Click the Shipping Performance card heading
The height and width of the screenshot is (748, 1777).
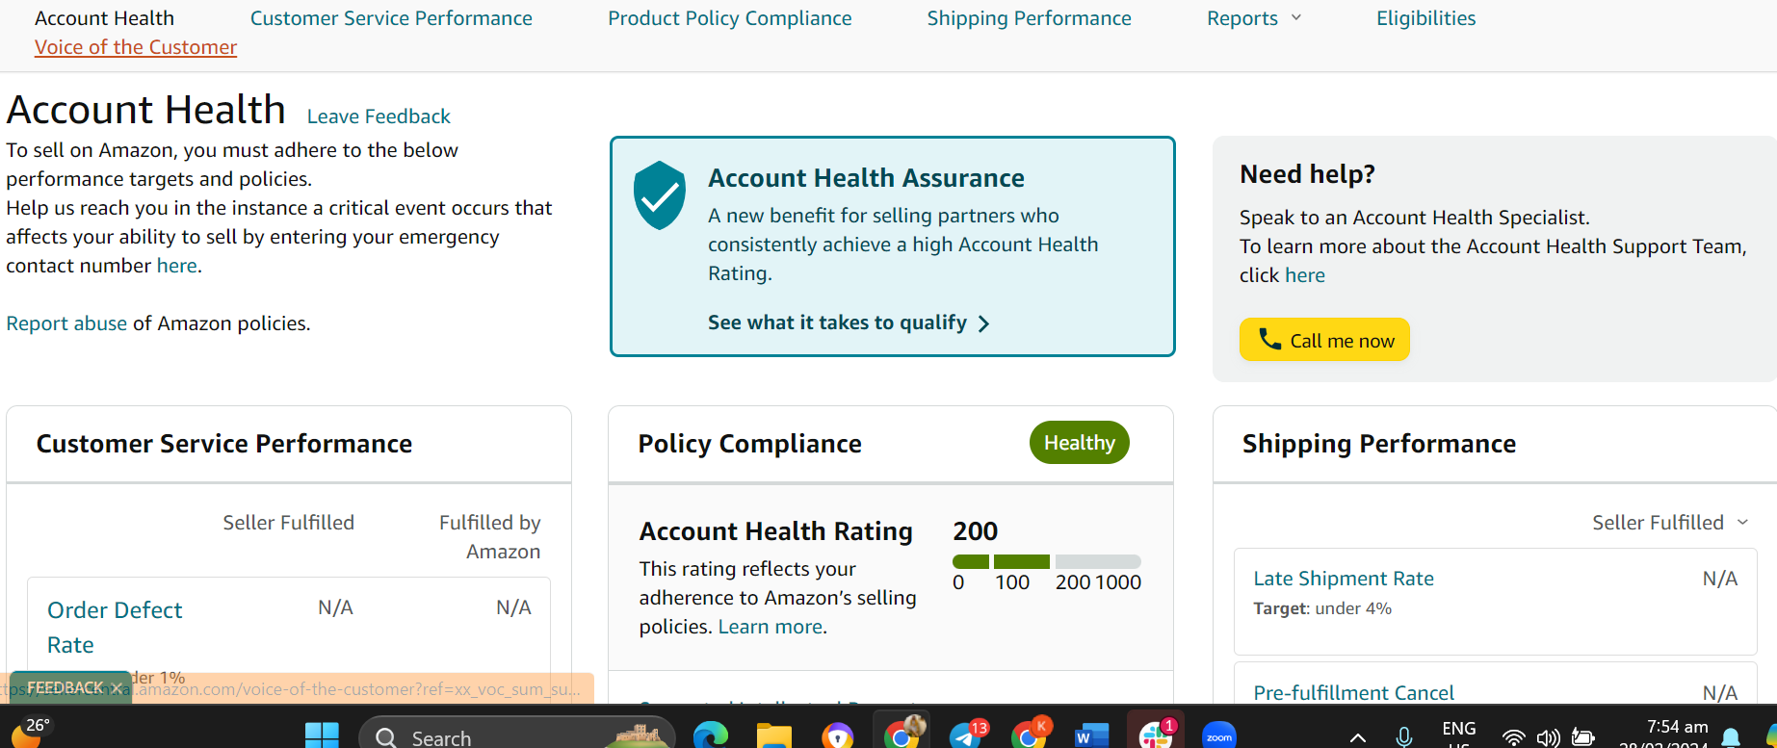[1379, 444]
